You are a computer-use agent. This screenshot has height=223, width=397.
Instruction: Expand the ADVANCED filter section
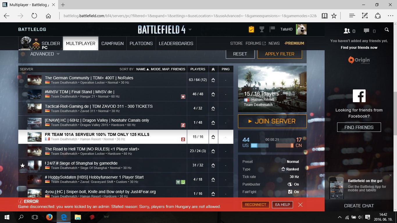pyautogui.click(x=45, y=54)
